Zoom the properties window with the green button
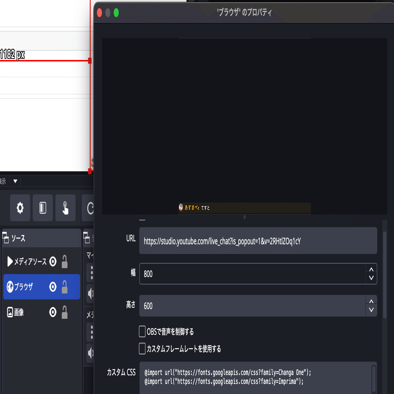This screenshot has height=394, width=394. coord(116,13)
